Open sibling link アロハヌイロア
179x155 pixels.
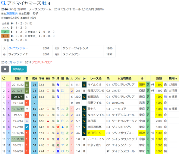[x=42, y=62]
